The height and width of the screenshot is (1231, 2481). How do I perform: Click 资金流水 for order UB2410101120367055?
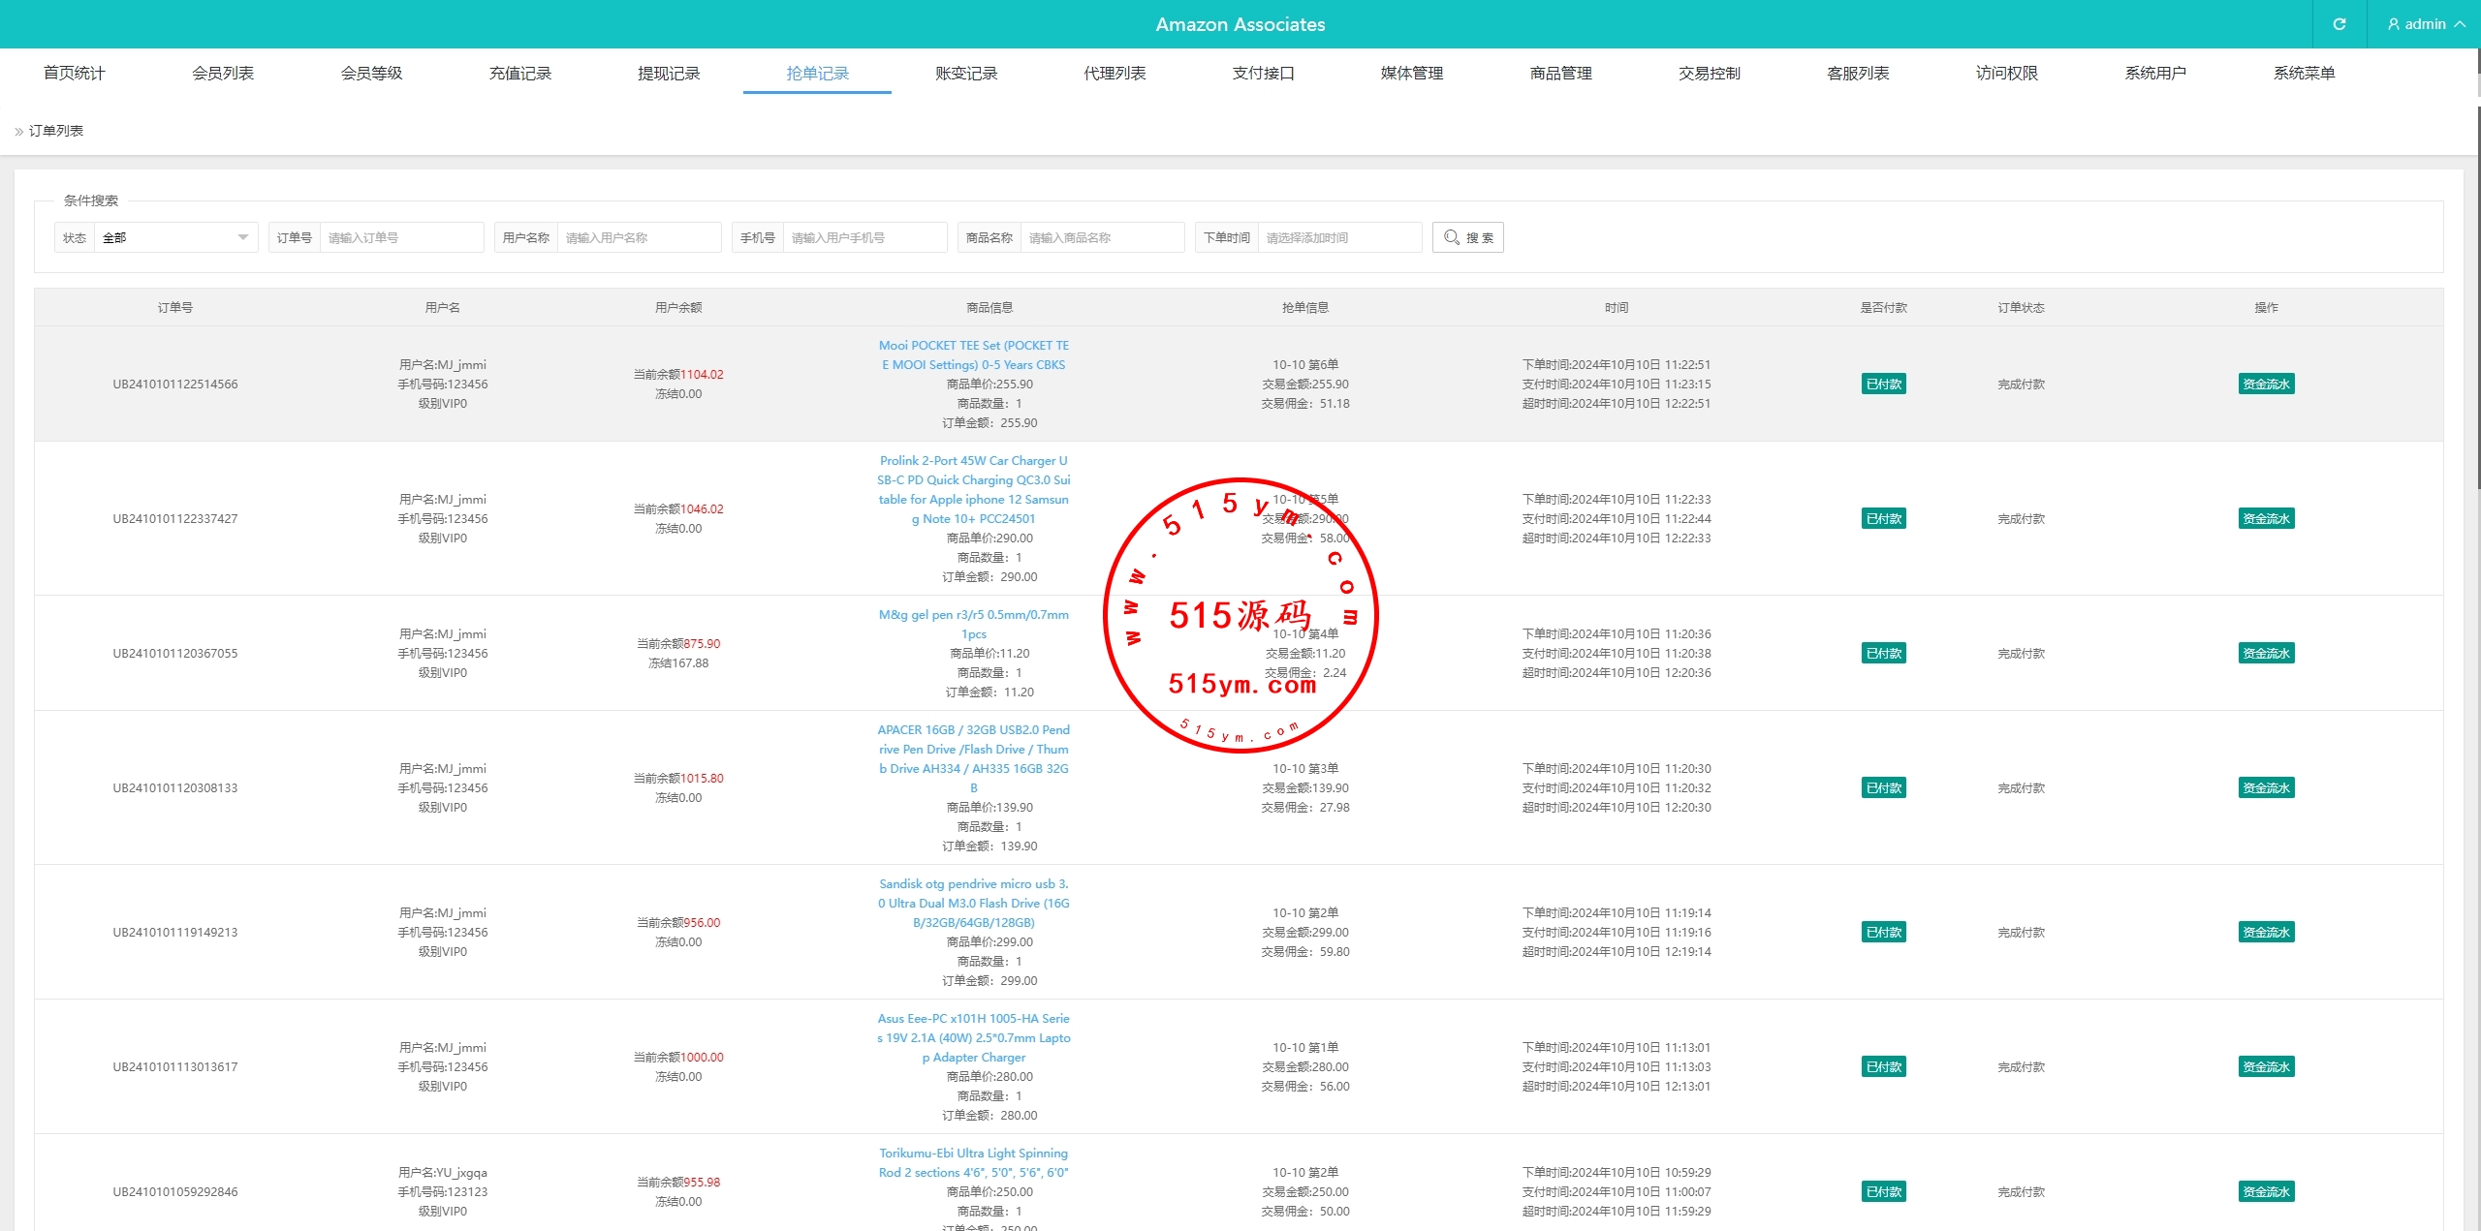click(x=2266, y=654)
